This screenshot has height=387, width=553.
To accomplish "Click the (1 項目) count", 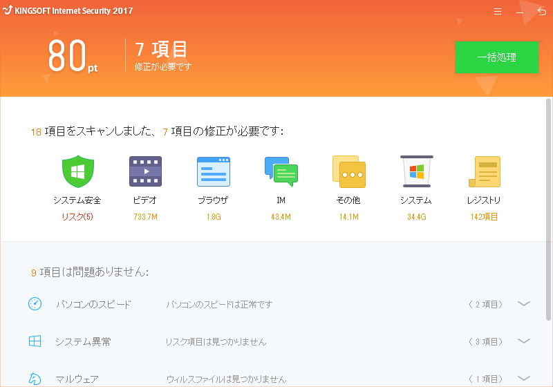I will (x=486, y=379).
